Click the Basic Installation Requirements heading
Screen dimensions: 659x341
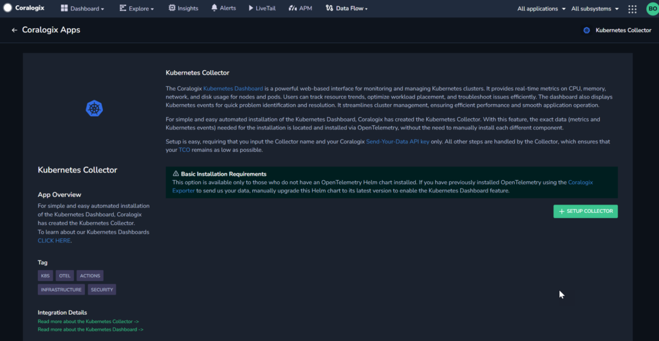223,174
